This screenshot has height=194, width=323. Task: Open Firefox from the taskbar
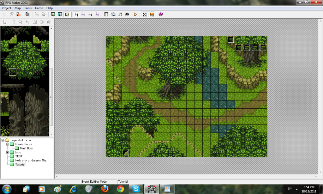pos(105,189)
